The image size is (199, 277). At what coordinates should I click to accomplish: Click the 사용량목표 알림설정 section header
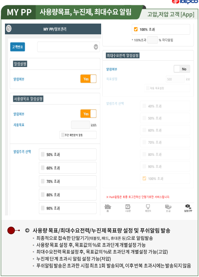coord(28,99)
